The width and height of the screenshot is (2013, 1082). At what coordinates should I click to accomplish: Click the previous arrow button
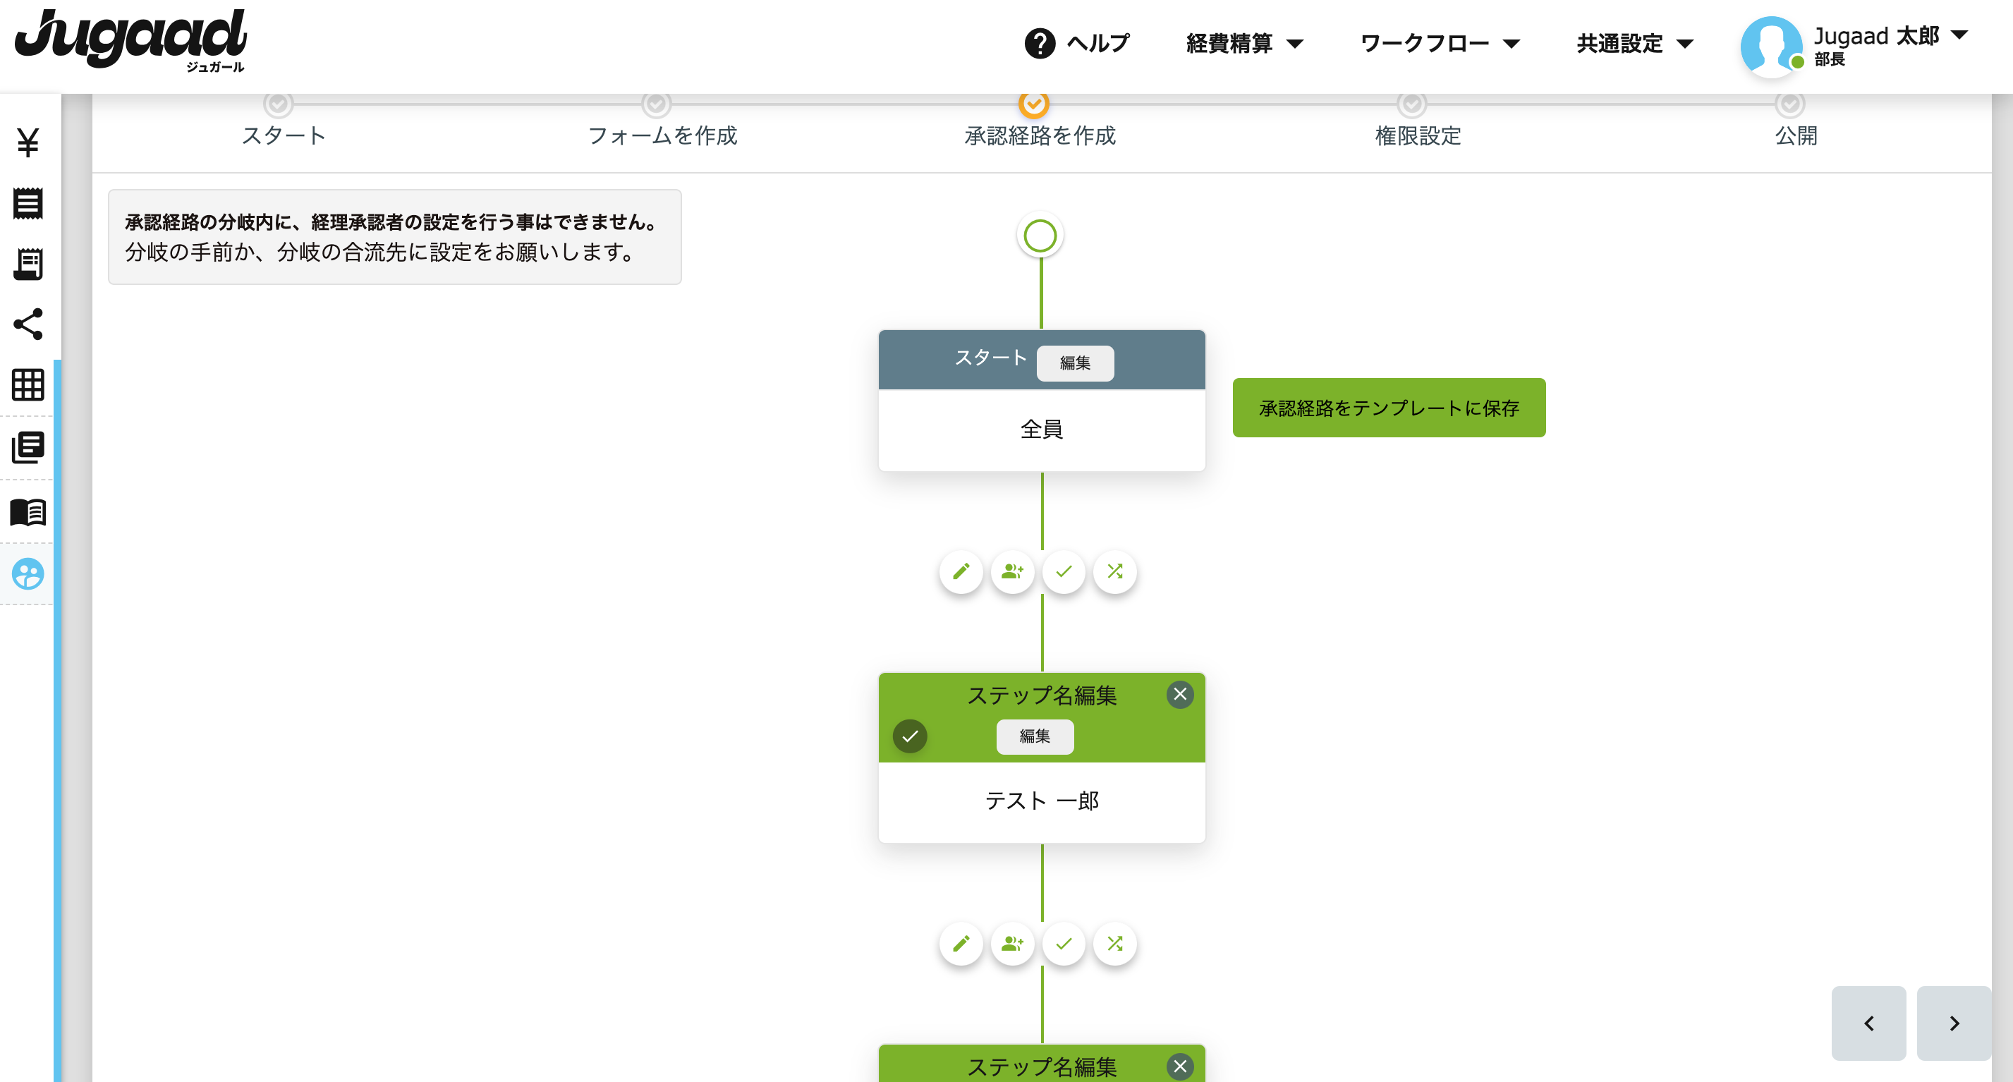click(x=1868, y=1023)
